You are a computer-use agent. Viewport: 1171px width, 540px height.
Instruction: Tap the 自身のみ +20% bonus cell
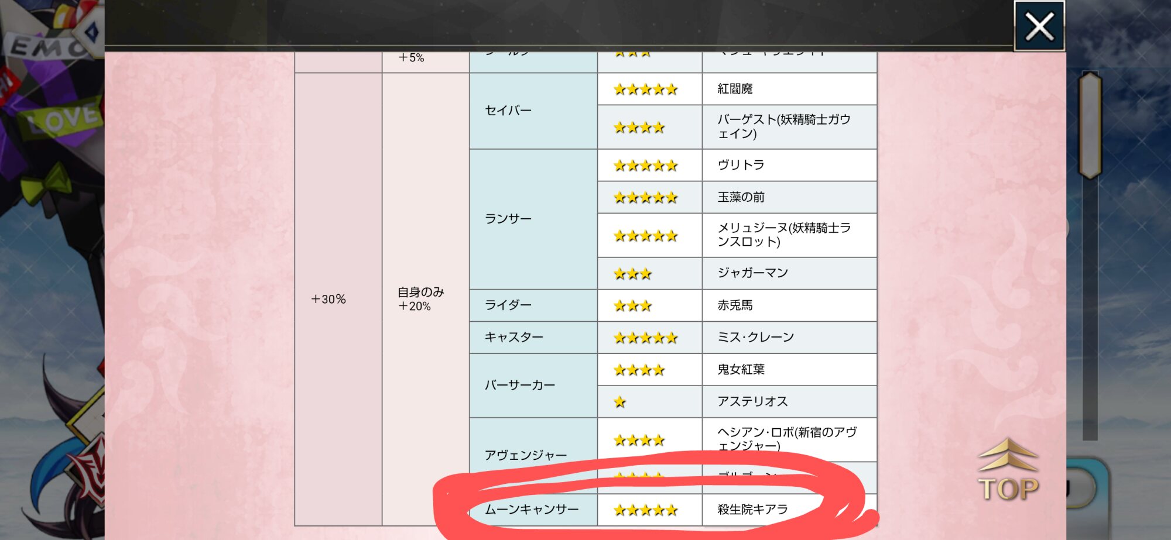pyautogui.click(x=420, y=299)
